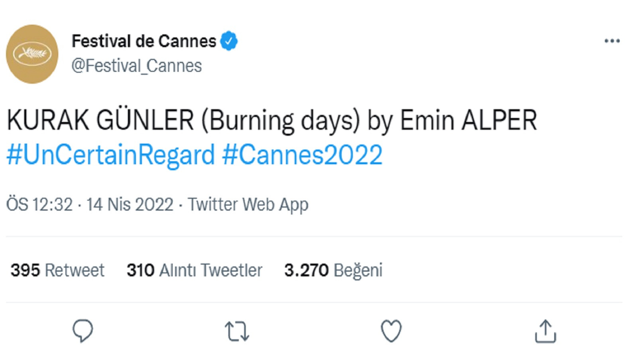Image resolution: width=638 pixels, height=359 pixels.
Task: Share the tweet via the upload arrow icon
Action: pos(546,330)
